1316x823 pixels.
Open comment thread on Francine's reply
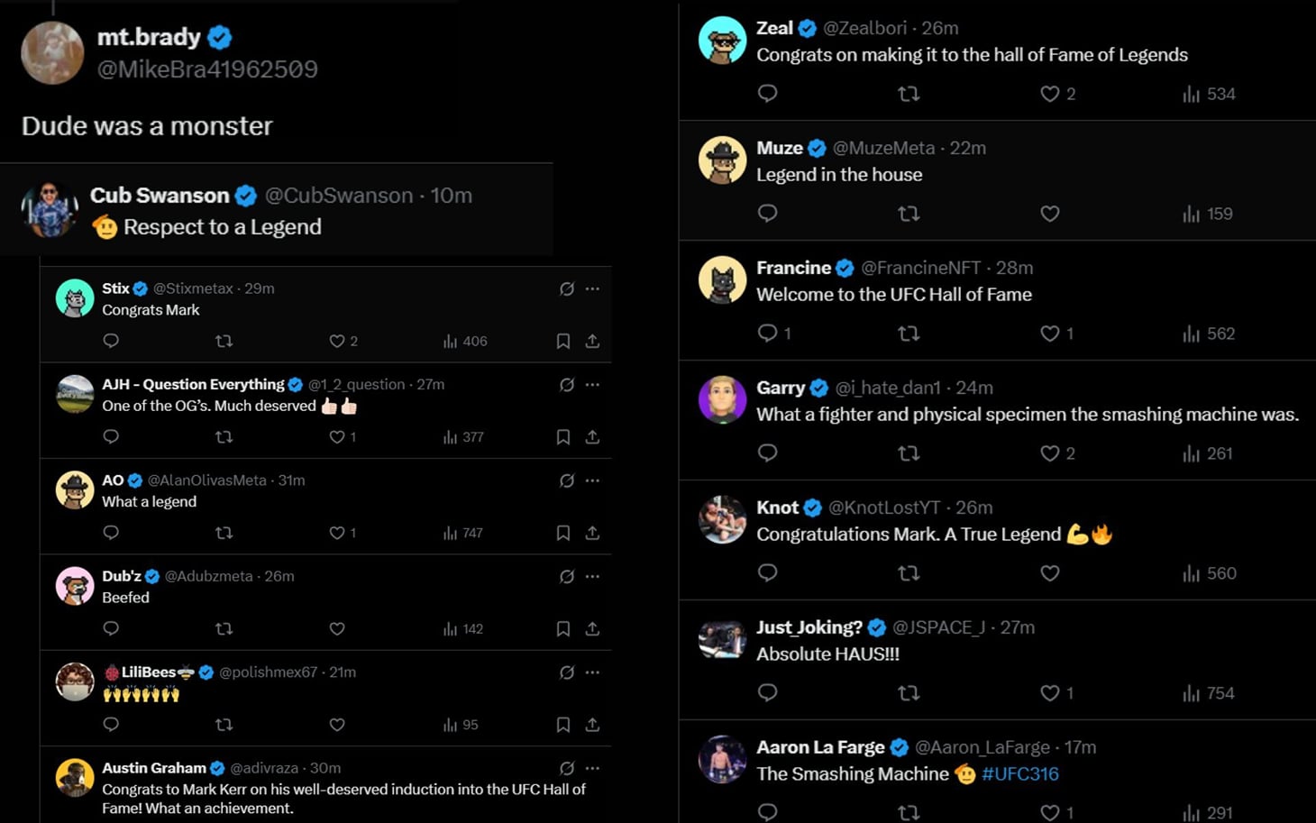767,334
